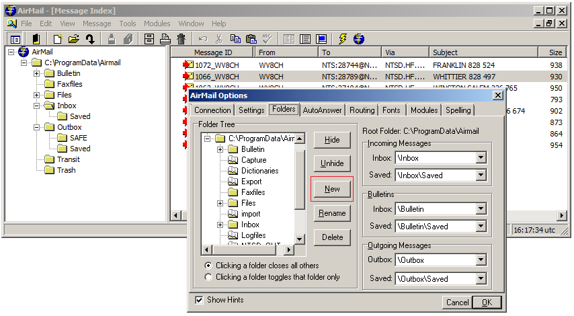Viewport: 574px width, 316px height.
Task: Click the paste clipboard toolbar icon
Action: point(251,39)
